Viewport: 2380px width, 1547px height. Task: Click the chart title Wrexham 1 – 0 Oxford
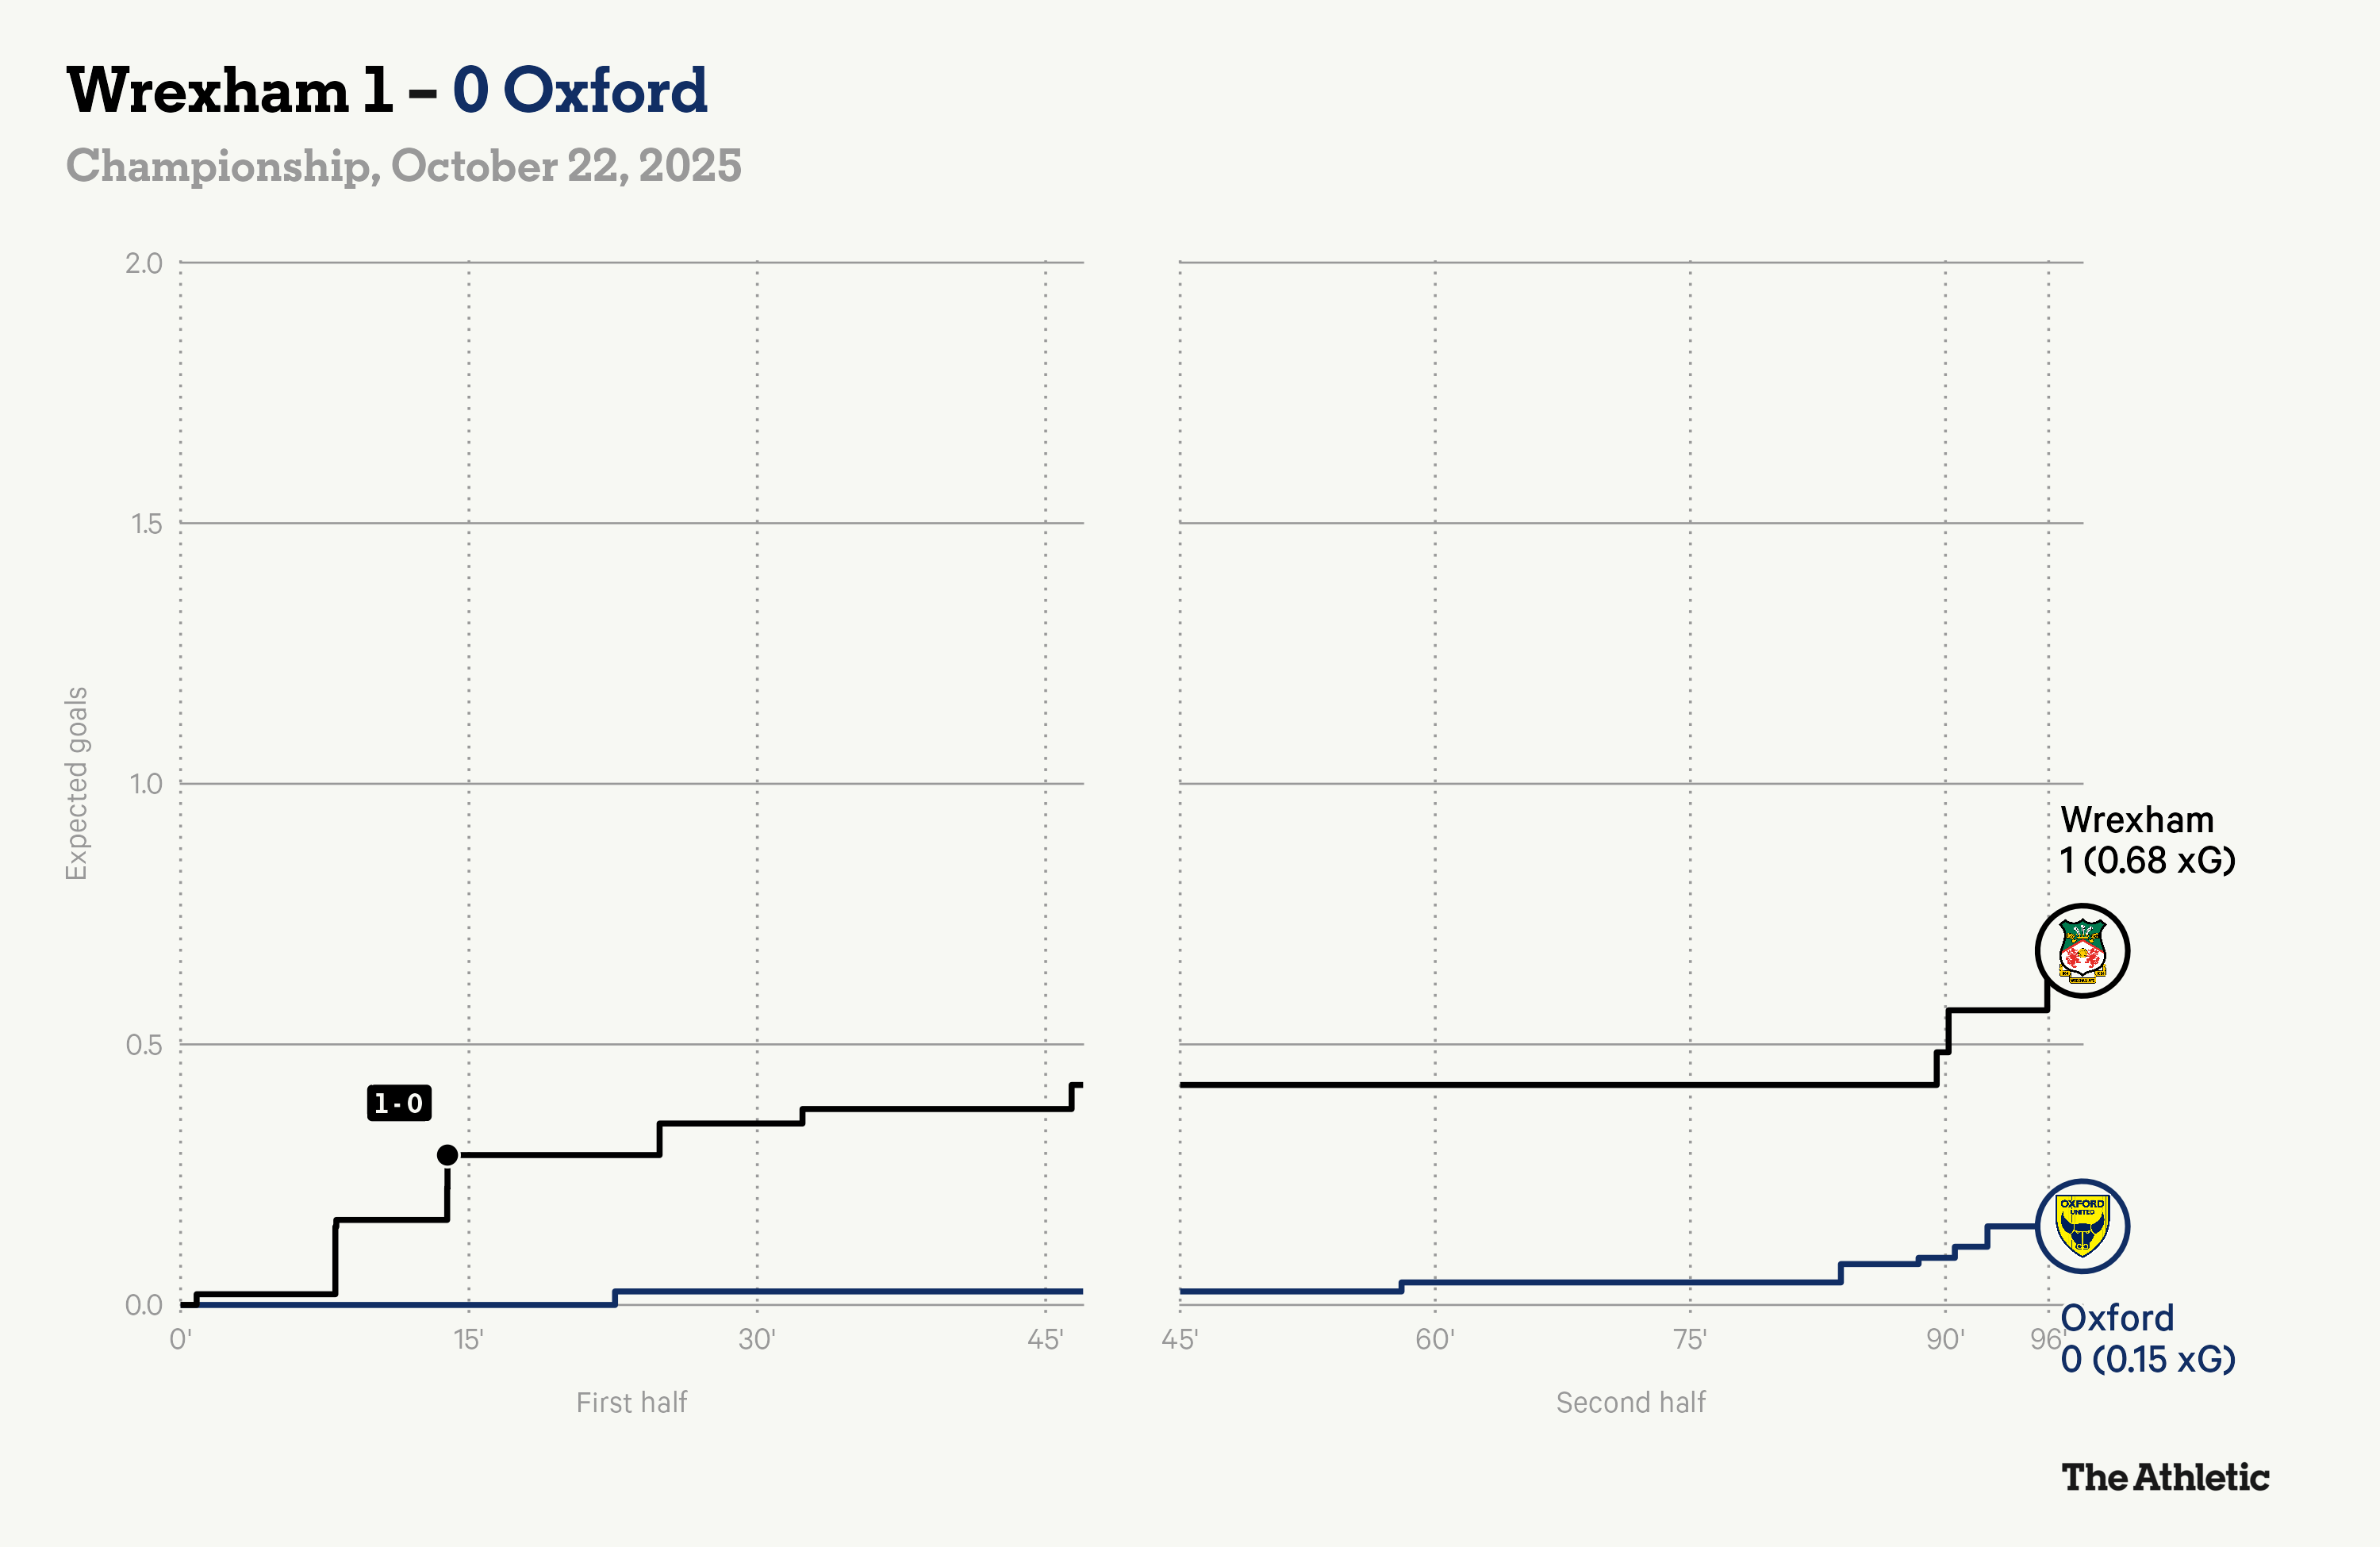(x=387, y=90)
